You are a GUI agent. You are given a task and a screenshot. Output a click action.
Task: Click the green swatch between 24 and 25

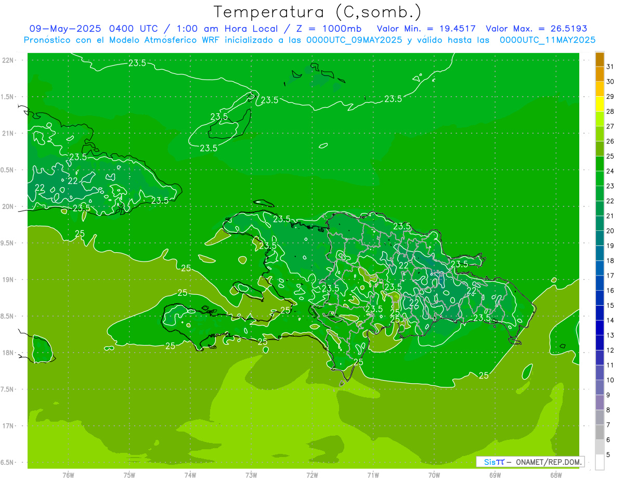tap(600, 164)
